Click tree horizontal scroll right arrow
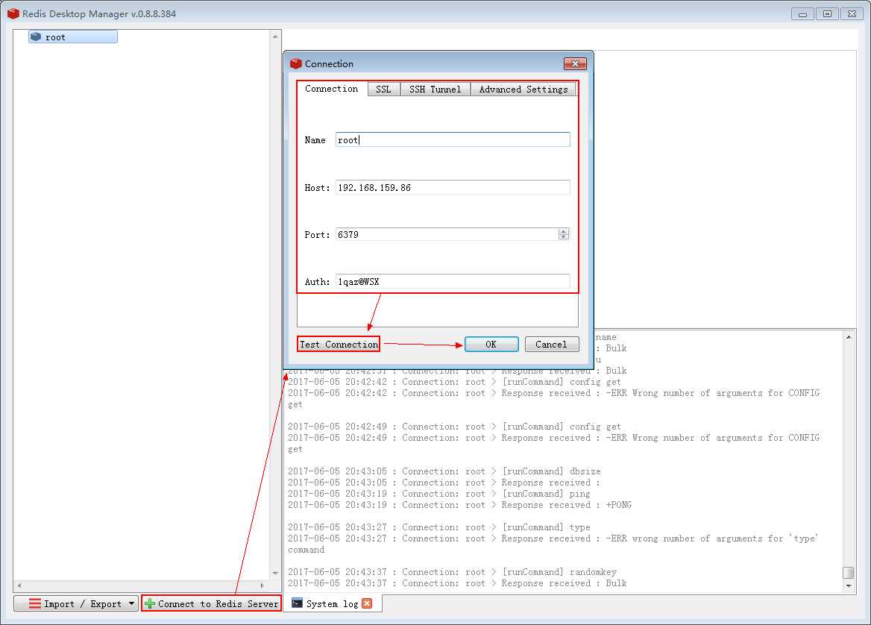871x625 pixels. tap(262, 585)
